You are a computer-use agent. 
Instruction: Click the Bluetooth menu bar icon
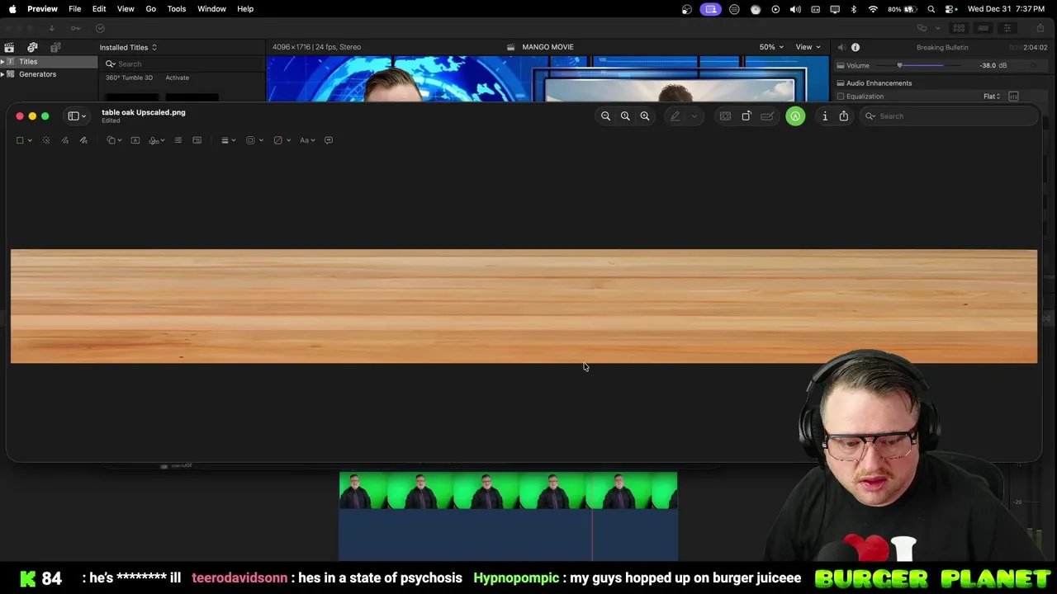coord(854,9)
